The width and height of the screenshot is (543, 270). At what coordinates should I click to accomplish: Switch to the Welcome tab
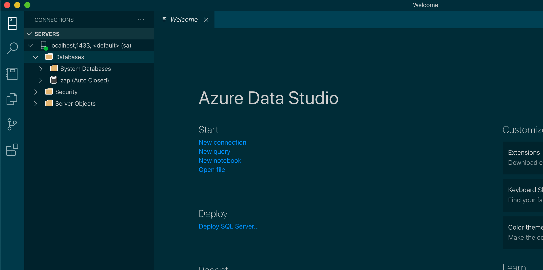click(184, 19)
